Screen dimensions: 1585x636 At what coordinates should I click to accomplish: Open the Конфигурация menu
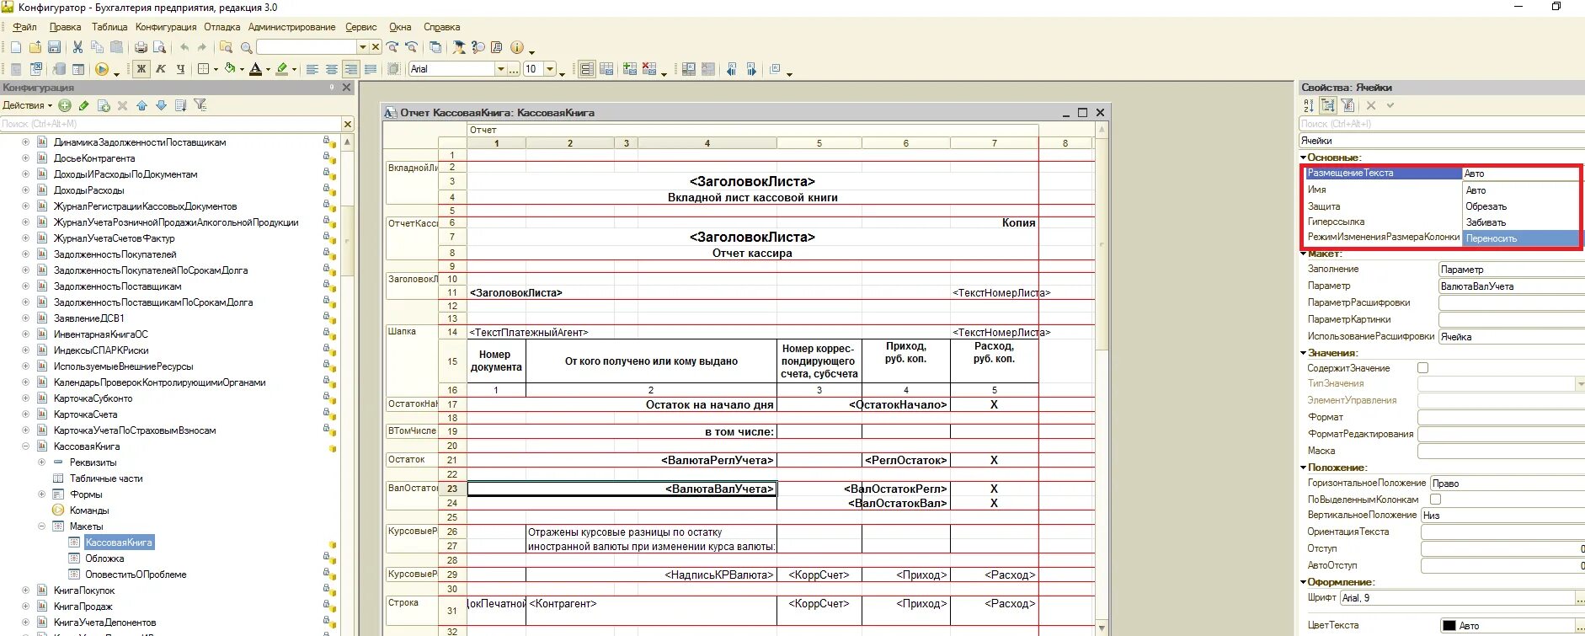click(x=166, y=27)
